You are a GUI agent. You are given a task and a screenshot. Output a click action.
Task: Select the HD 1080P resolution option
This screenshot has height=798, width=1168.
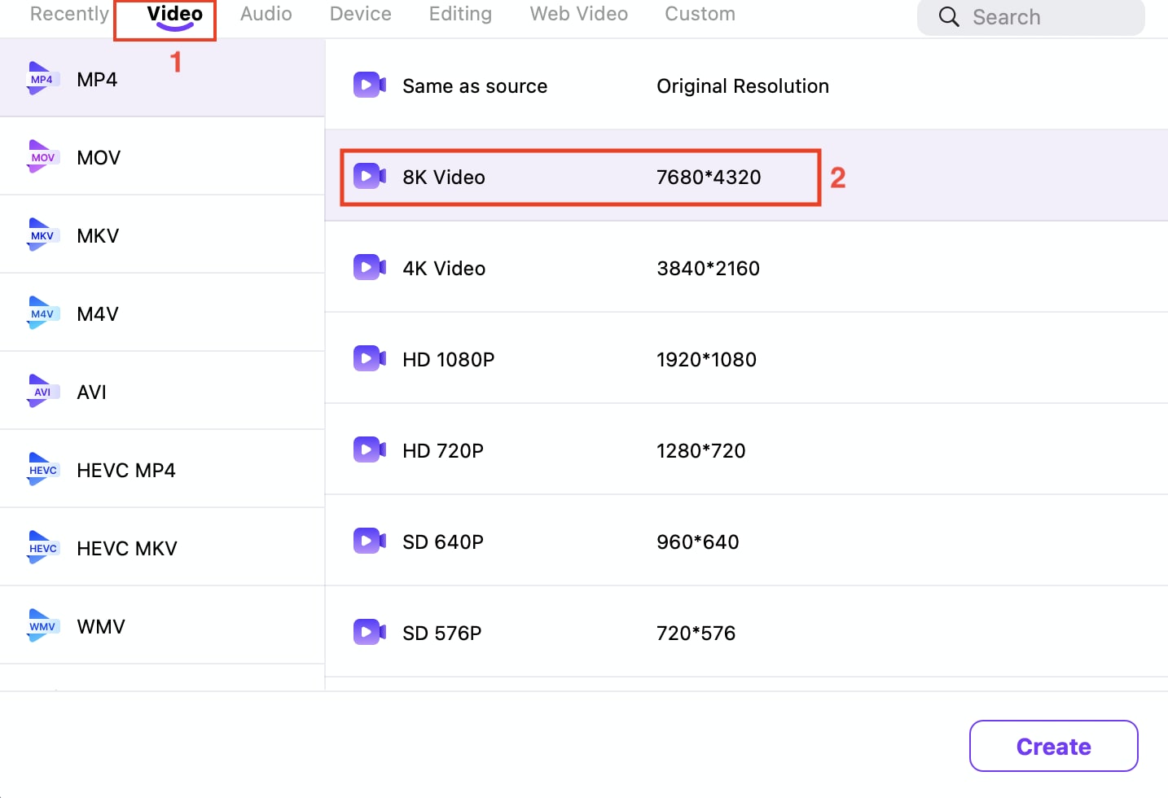pyautogui.click(x=448, y=359)
